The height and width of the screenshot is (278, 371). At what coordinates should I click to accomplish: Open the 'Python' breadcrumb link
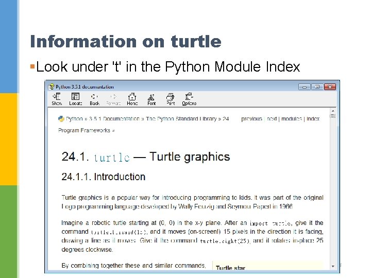(x=74, y=119)
